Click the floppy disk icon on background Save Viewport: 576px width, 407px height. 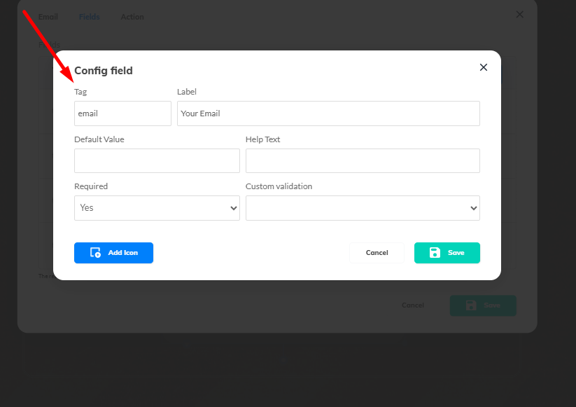click(470, 305)
